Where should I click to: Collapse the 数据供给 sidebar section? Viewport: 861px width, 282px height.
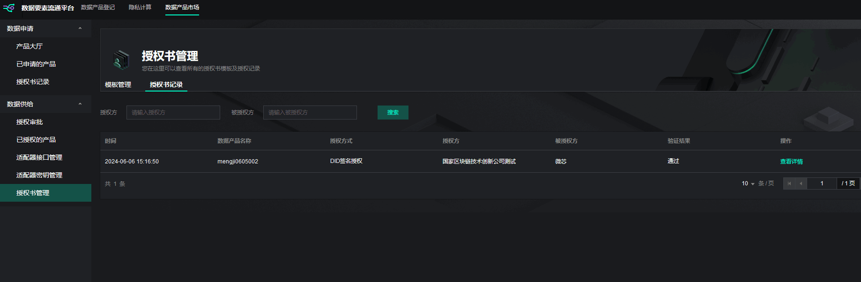click(x=80, y=104)
